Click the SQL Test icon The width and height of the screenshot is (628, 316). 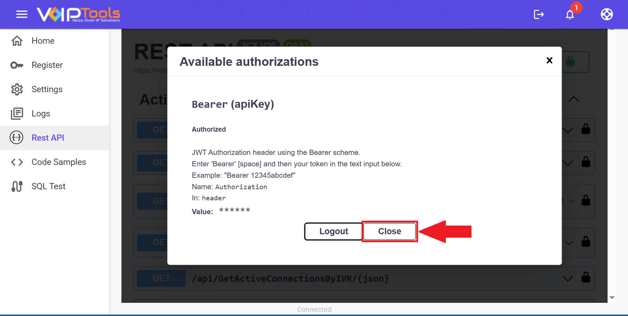(17, 186)
